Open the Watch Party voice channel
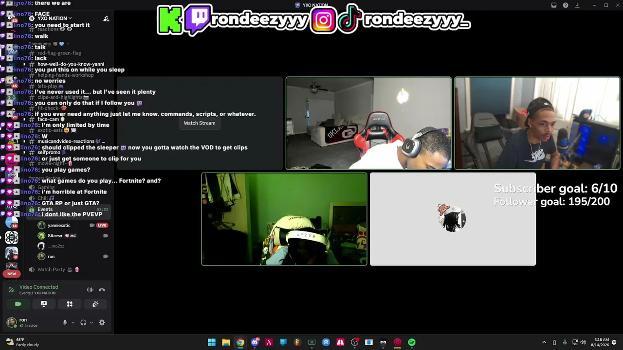 68,269
